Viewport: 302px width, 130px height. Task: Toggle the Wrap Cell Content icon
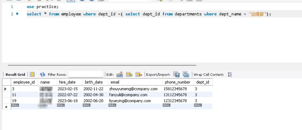coord(230,74)
